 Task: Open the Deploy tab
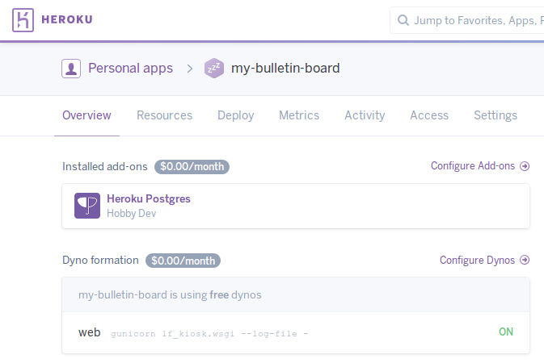click(x=236, y=115)
